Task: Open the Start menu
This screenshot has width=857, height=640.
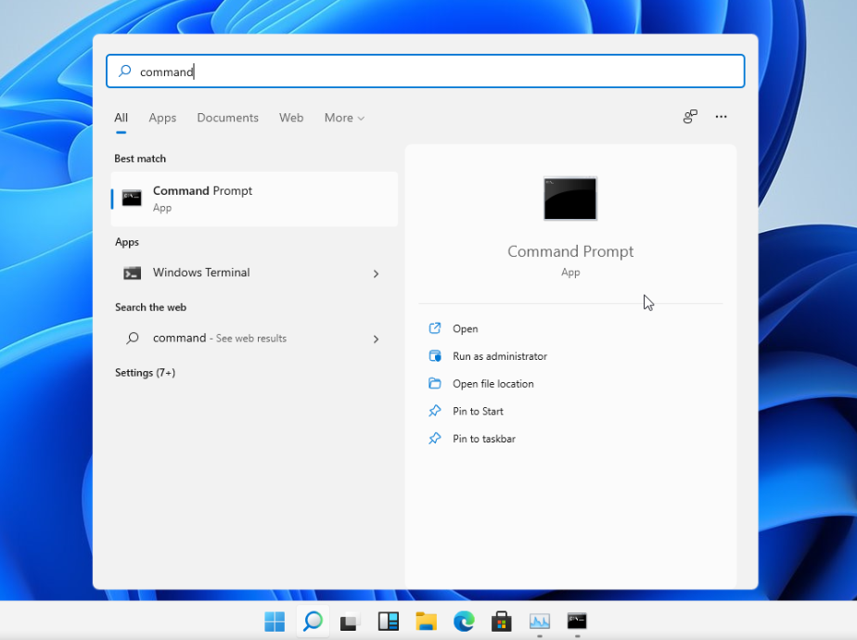Action: [274, 621]
